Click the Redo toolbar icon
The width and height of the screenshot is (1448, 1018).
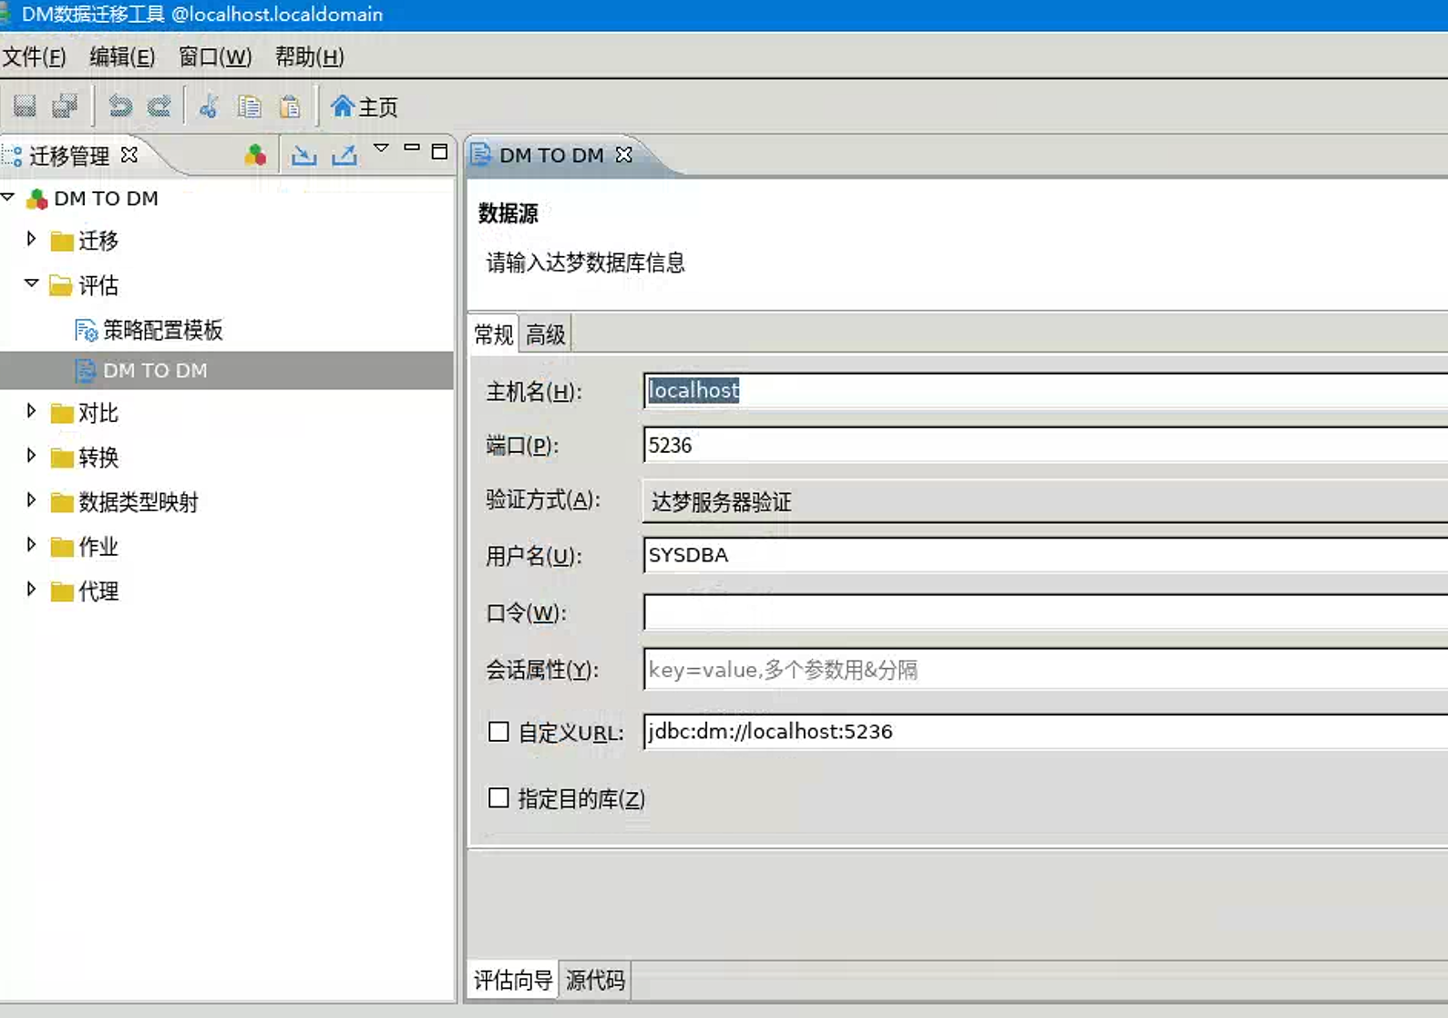[159, 107]
